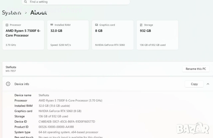213x138 pixels.
Task: Click the Device info circle-i icon
Action: point(8,84)
